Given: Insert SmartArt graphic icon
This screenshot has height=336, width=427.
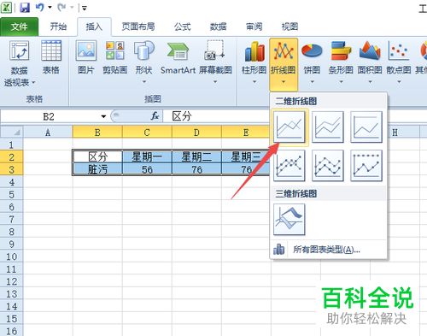Looking at the screenshot, I should 178,50.
